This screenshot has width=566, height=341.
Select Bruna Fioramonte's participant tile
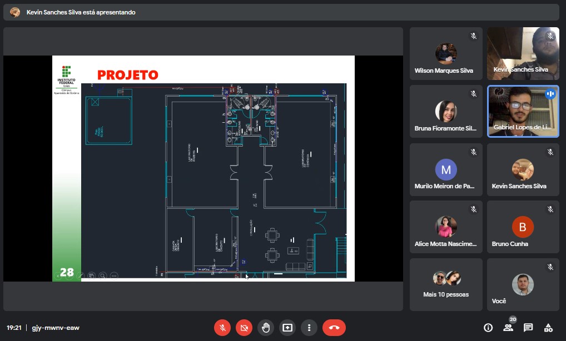point(446,111)
